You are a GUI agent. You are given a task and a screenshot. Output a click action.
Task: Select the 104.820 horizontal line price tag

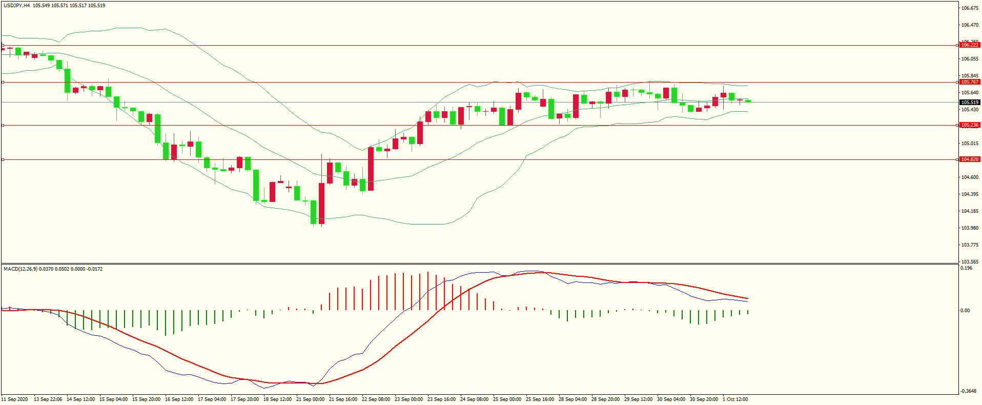pyautogui.click(x=969, y=159)
